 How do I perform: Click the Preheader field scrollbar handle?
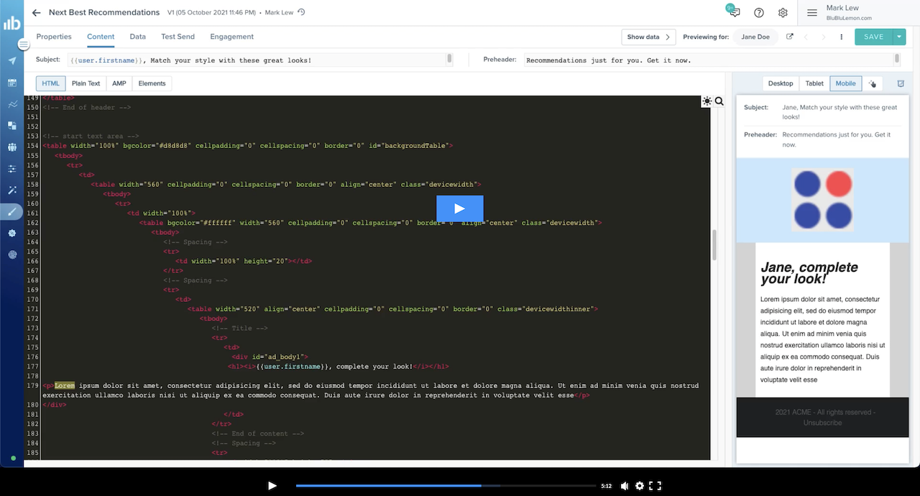pos(896,58)
